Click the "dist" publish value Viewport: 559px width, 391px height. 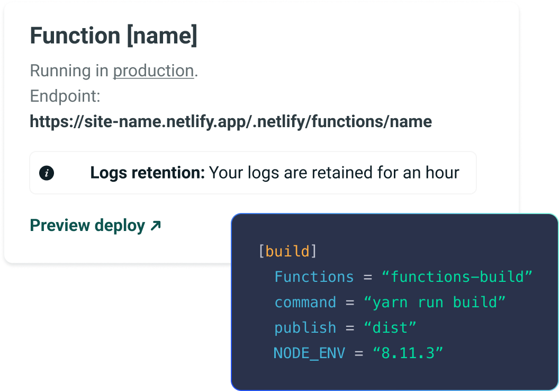pos(390,327)
